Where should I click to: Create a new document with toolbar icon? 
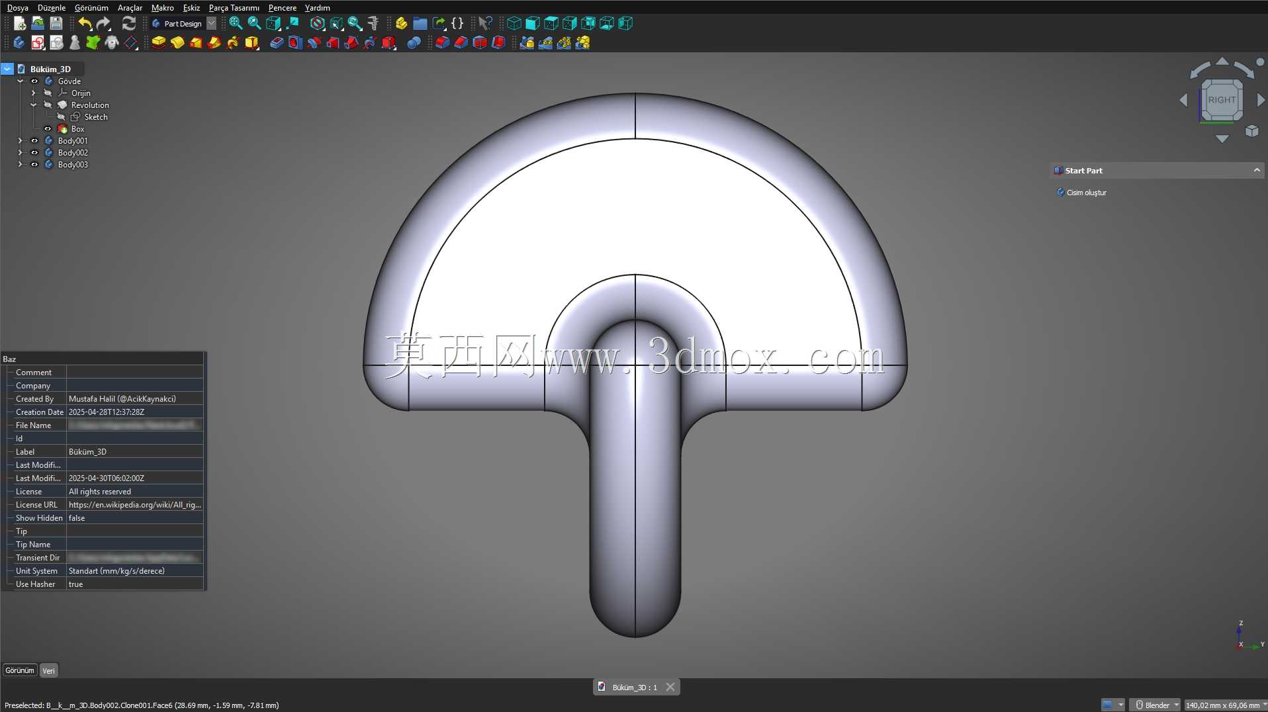20,24
